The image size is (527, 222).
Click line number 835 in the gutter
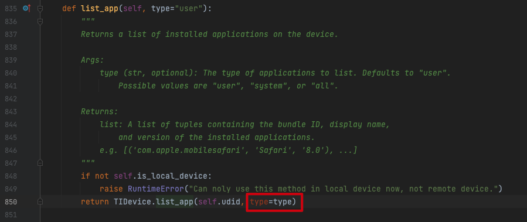(x=11, y=8)
